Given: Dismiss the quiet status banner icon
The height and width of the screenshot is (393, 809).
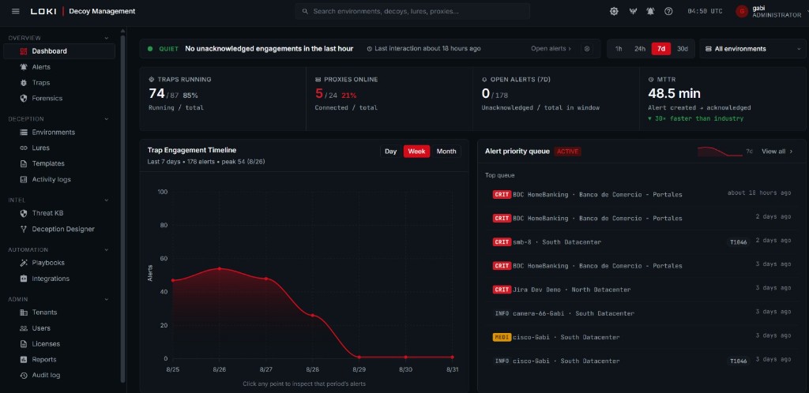Looking at the screenshot, I should [x=586, y=49].
